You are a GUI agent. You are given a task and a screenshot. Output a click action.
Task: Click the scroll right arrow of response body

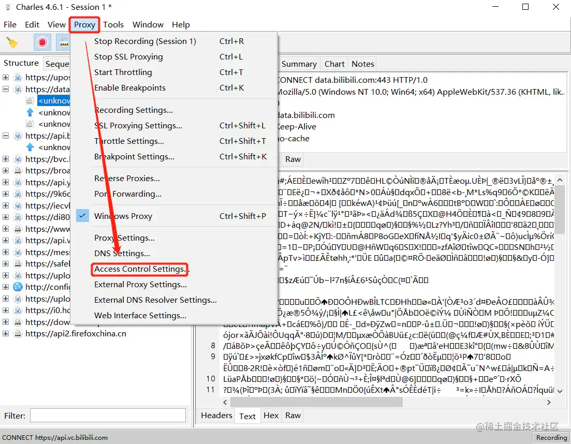coord(548,402)
